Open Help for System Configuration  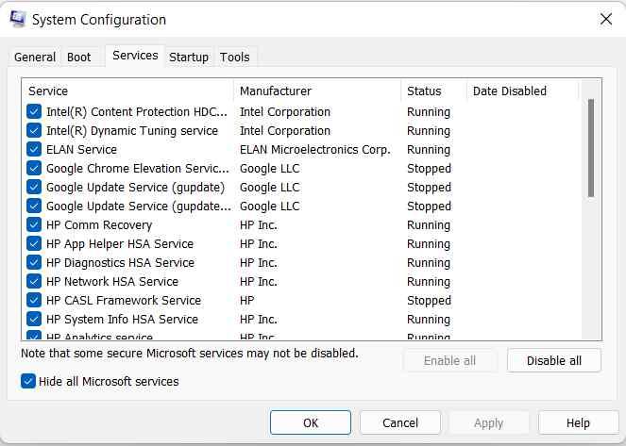click(578, 422)
